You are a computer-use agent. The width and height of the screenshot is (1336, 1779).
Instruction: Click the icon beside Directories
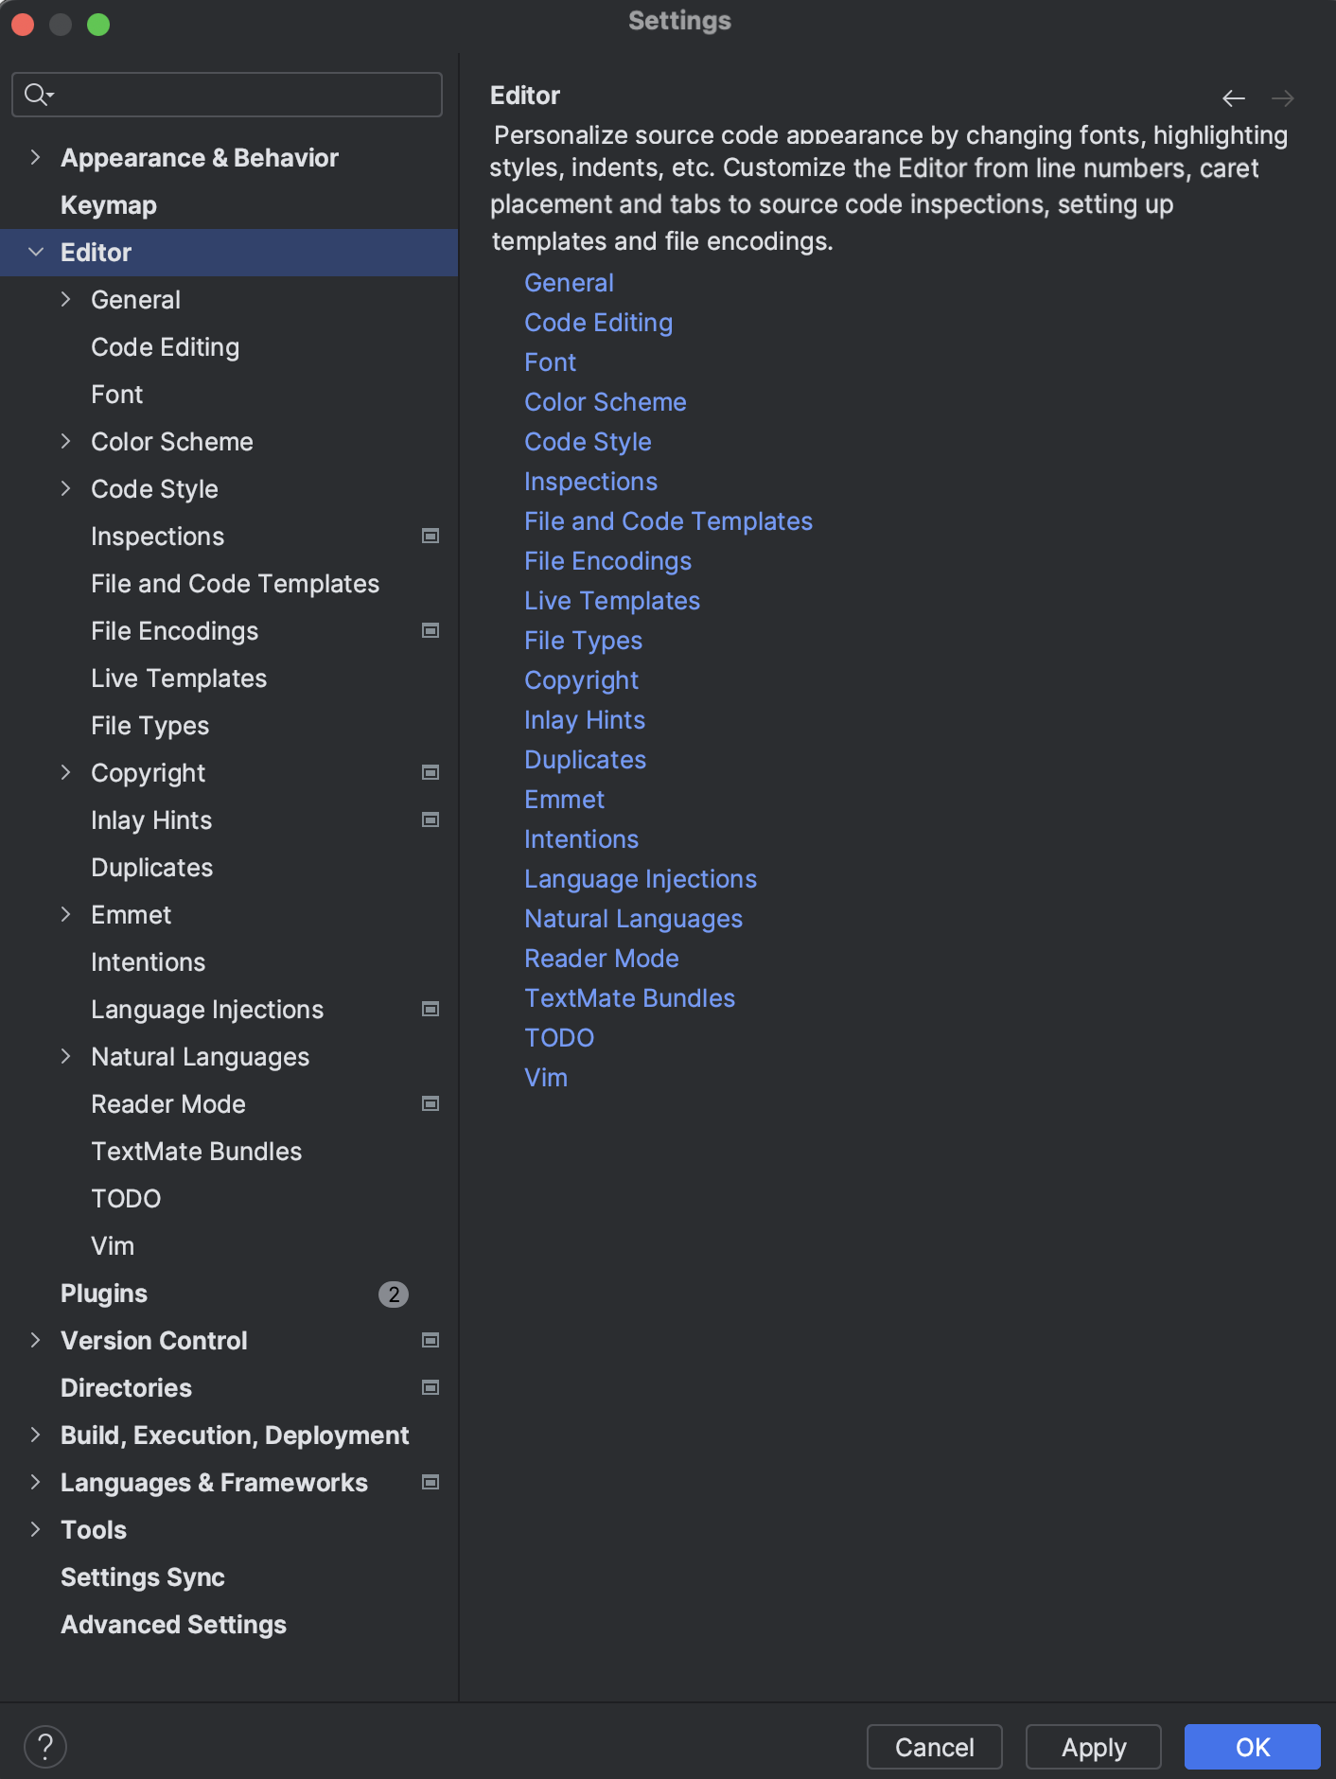(431, 1387)
